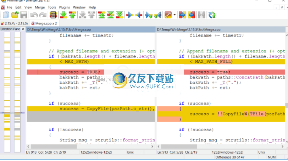Open the Window menu
288x161 pixels.
tap(79, 7)
